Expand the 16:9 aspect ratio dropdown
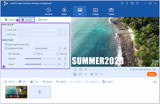 click(x=86, y=74)
